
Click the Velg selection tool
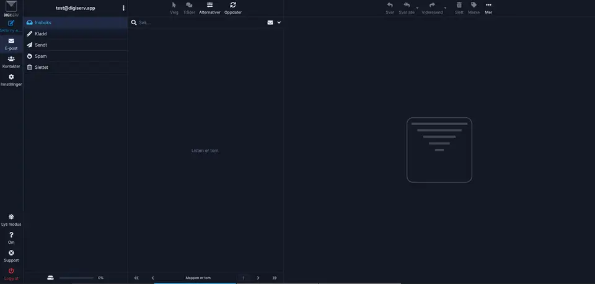(x=174, y=8)
